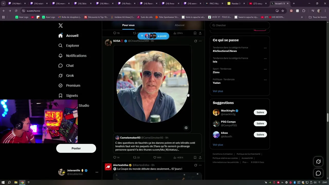Open Conditions d'utilisation footer link

223,154
